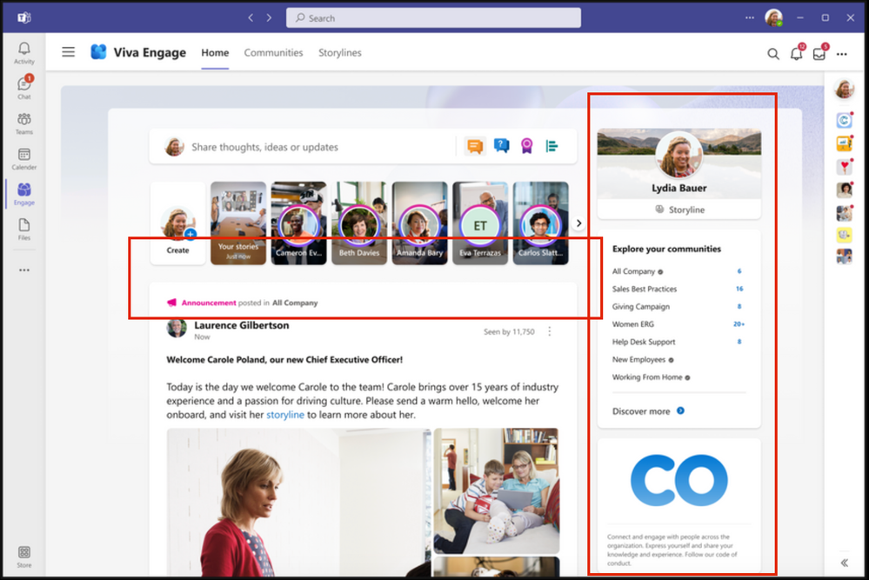Open the Activity bell in Teams sidebar
Viewport: 869px width, 580px height.
[23, 53]
